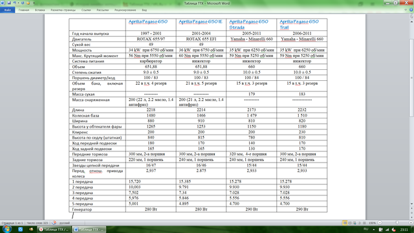Click the Windows Start orb
The height and width of the screenshot is (233, 414).
click(6, 229)
